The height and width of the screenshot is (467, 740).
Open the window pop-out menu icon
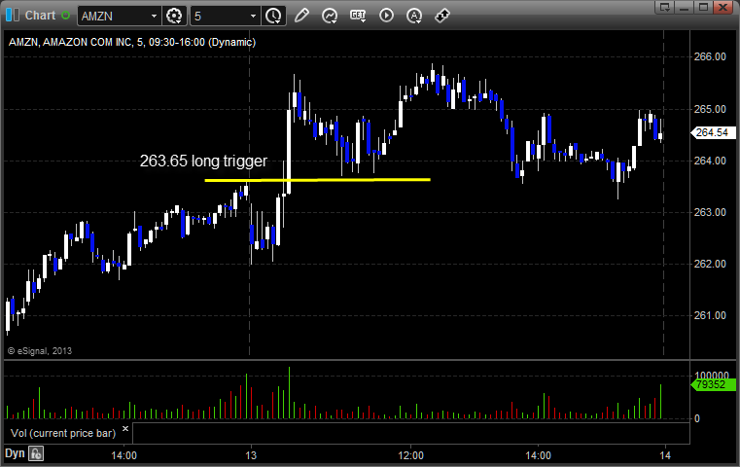664,7
